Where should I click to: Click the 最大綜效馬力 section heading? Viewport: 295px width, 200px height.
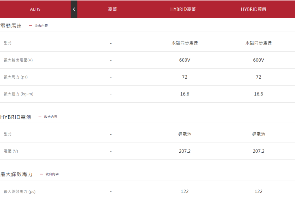click(16, 174)
